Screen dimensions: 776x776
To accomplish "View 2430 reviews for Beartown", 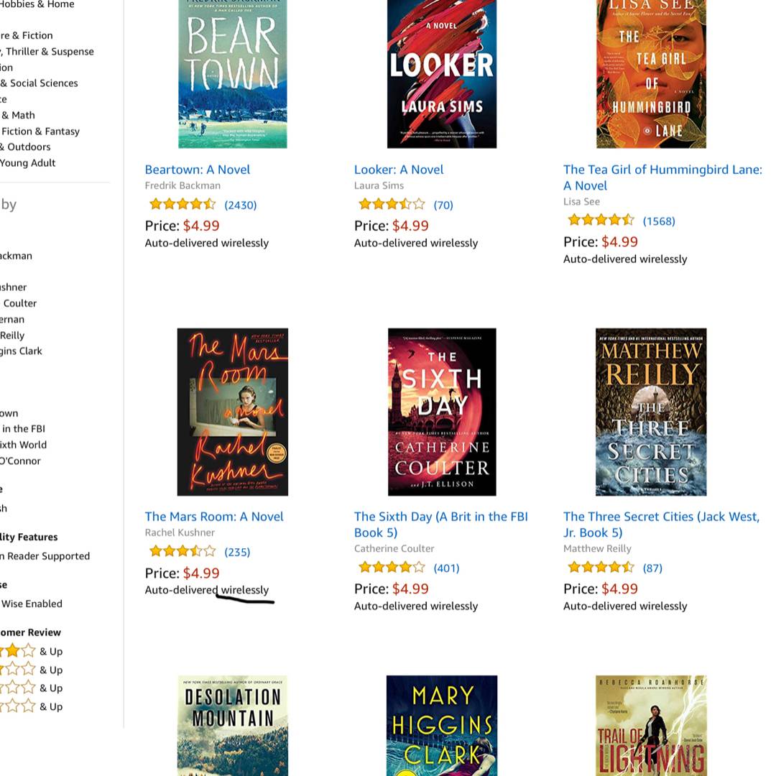I will click(x=241, y=205).
